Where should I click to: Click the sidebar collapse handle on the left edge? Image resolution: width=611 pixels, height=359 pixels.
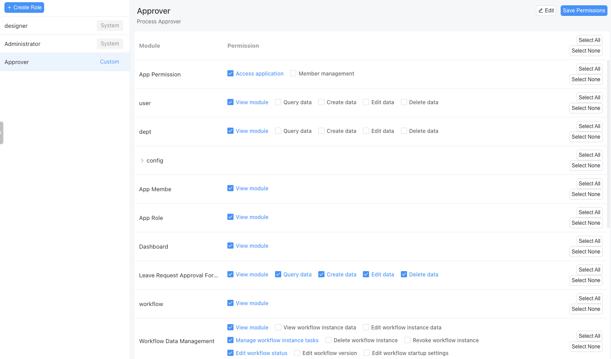click(2, 132)
